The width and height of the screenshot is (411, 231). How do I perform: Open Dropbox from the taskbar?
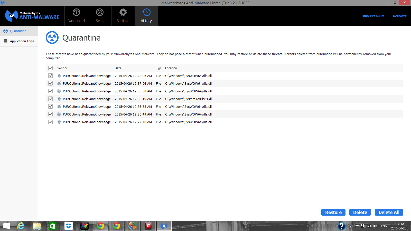click(69, 226)
